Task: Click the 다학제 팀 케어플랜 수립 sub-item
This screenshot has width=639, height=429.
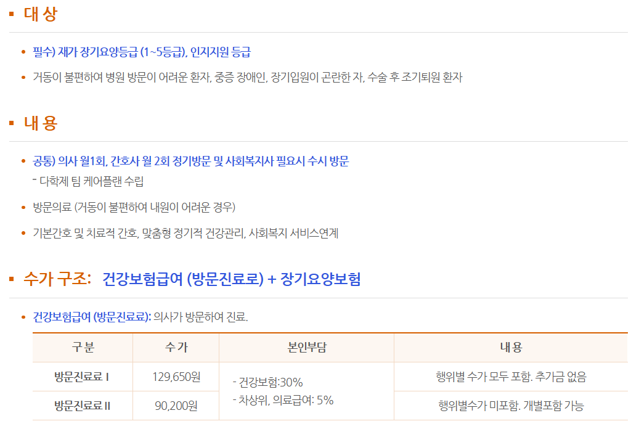Action: coord(92,181)
